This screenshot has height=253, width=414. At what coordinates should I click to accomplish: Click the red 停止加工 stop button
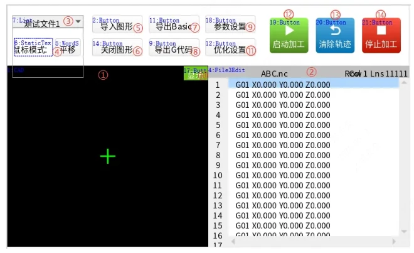pos(381,35)
